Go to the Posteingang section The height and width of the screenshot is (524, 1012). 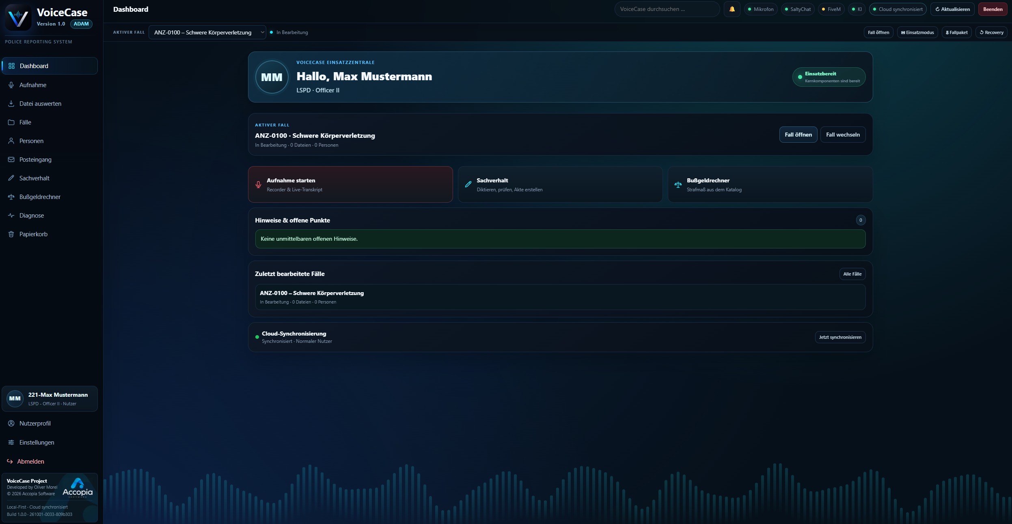tap(50, 160)
